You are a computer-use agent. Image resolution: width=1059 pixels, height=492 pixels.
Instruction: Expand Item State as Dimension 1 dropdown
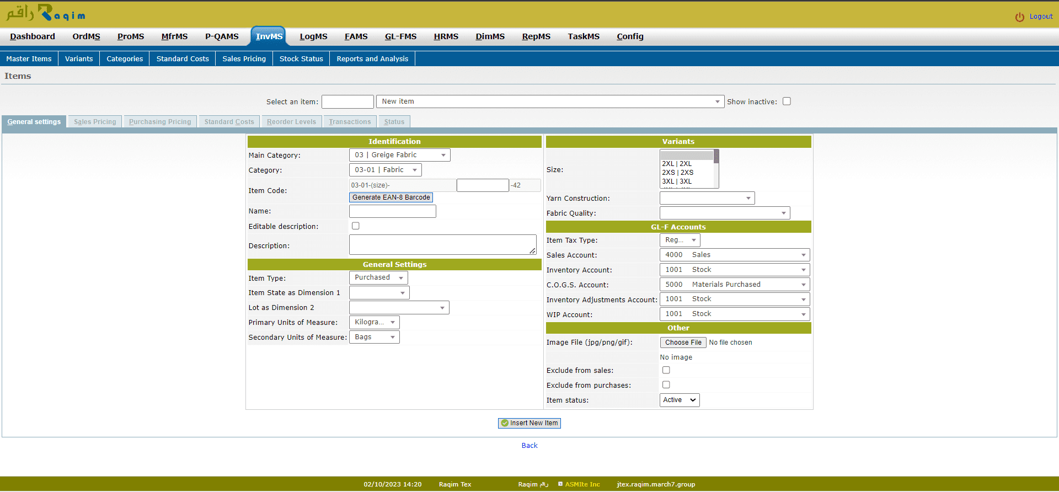[x=379, y=293]
